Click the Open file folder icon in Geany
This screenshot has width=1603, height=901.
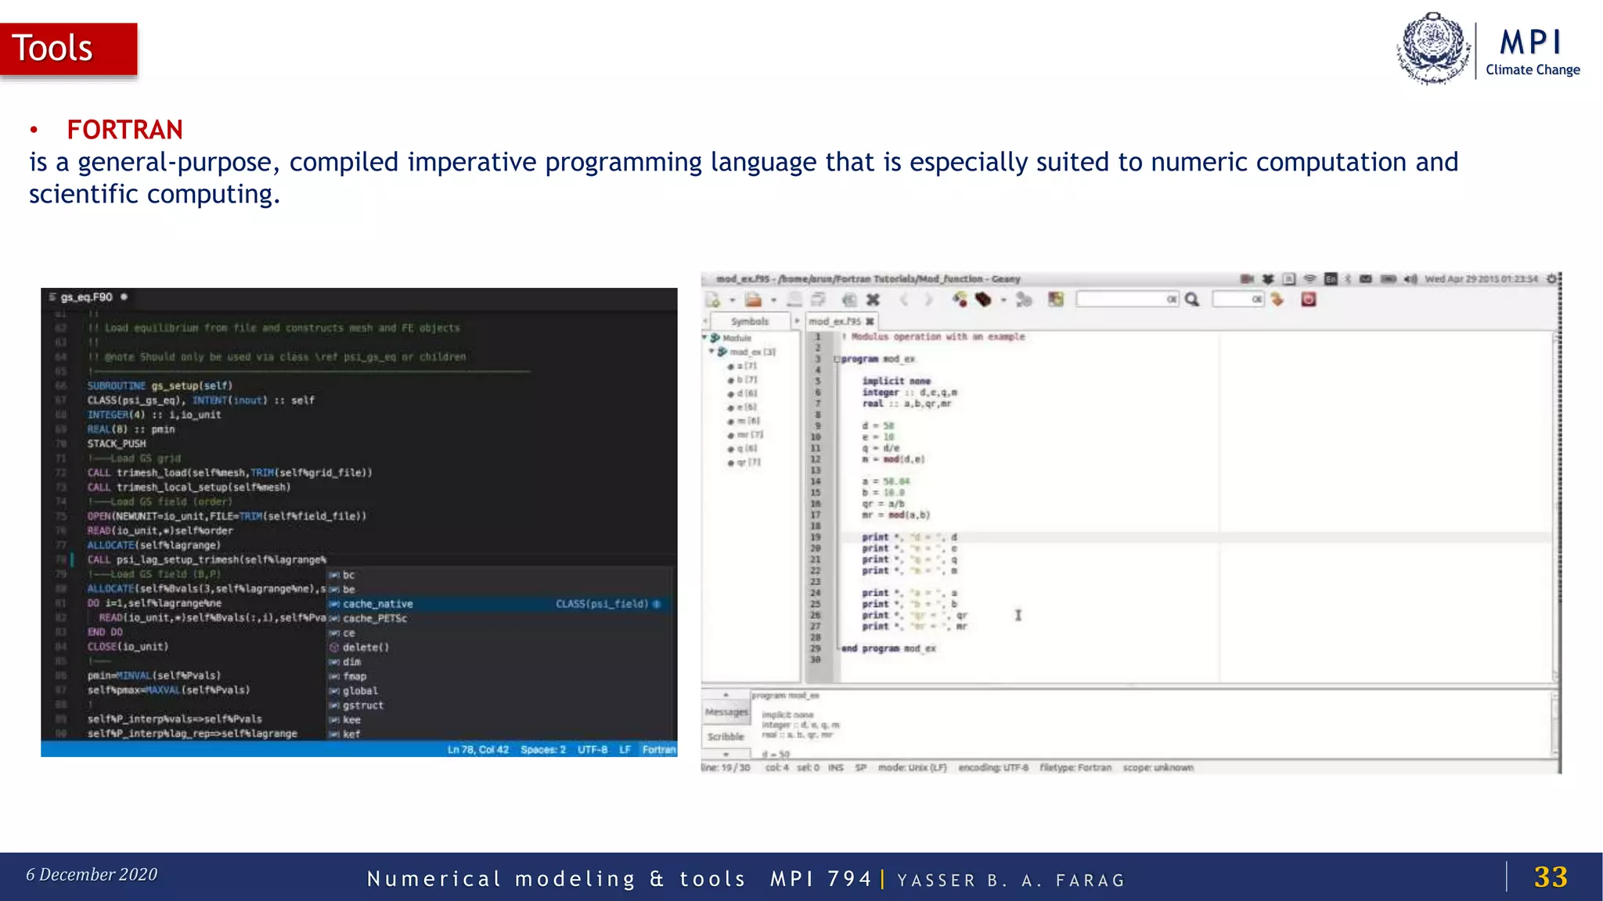[x=753, y=300]
